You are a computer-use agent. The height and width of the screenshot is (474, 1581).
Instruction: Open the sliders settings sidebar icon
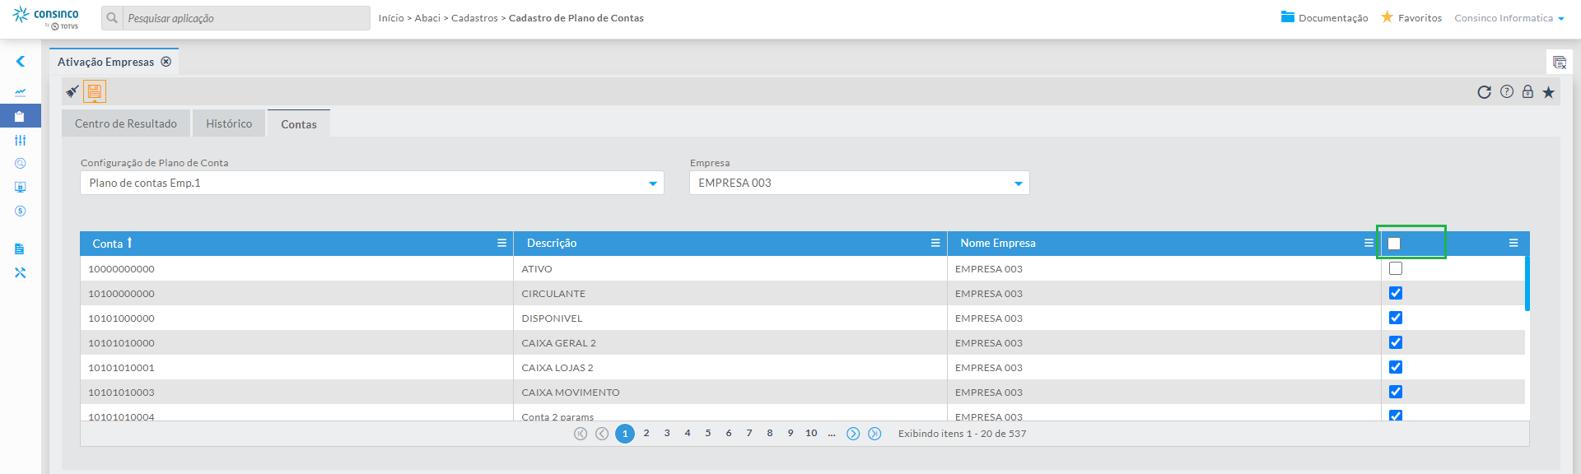tap(20, 140)
